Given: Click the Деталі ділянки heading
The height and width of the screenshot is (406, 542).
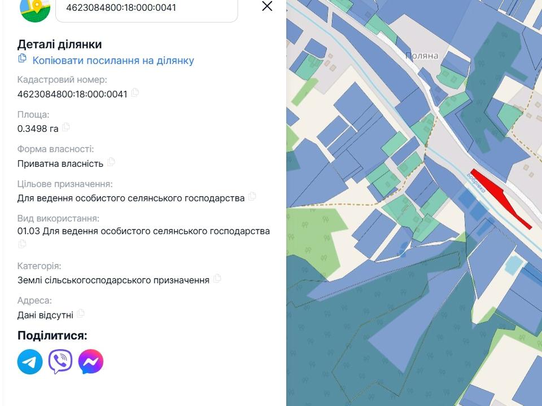Looking at the screenshot, I should pyautogui.click(x=59, y=44).
